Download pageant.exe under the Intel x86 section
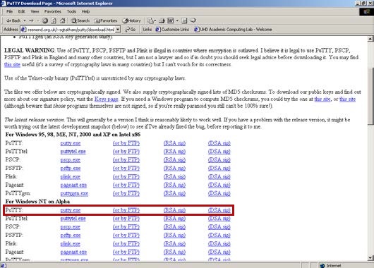Screen dimensions: 374x268 tap(73, 185)
